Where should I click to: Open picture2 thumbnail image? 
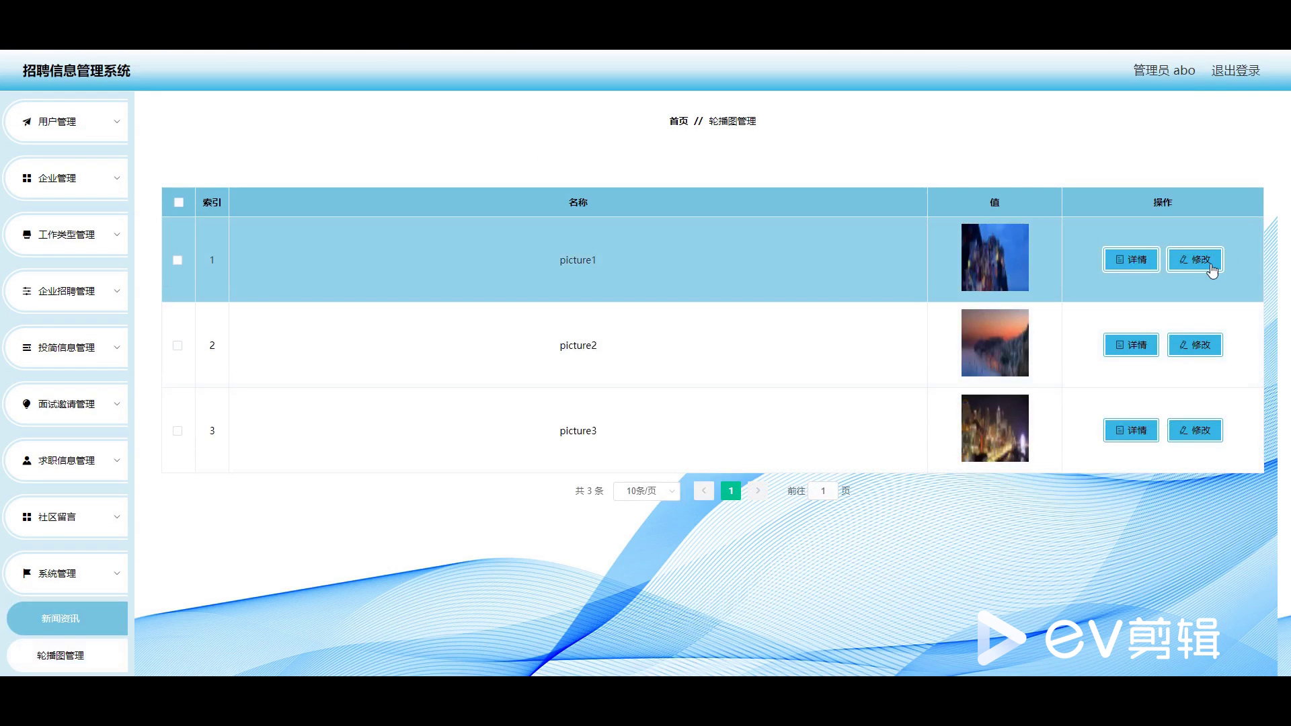click(995, 343)
